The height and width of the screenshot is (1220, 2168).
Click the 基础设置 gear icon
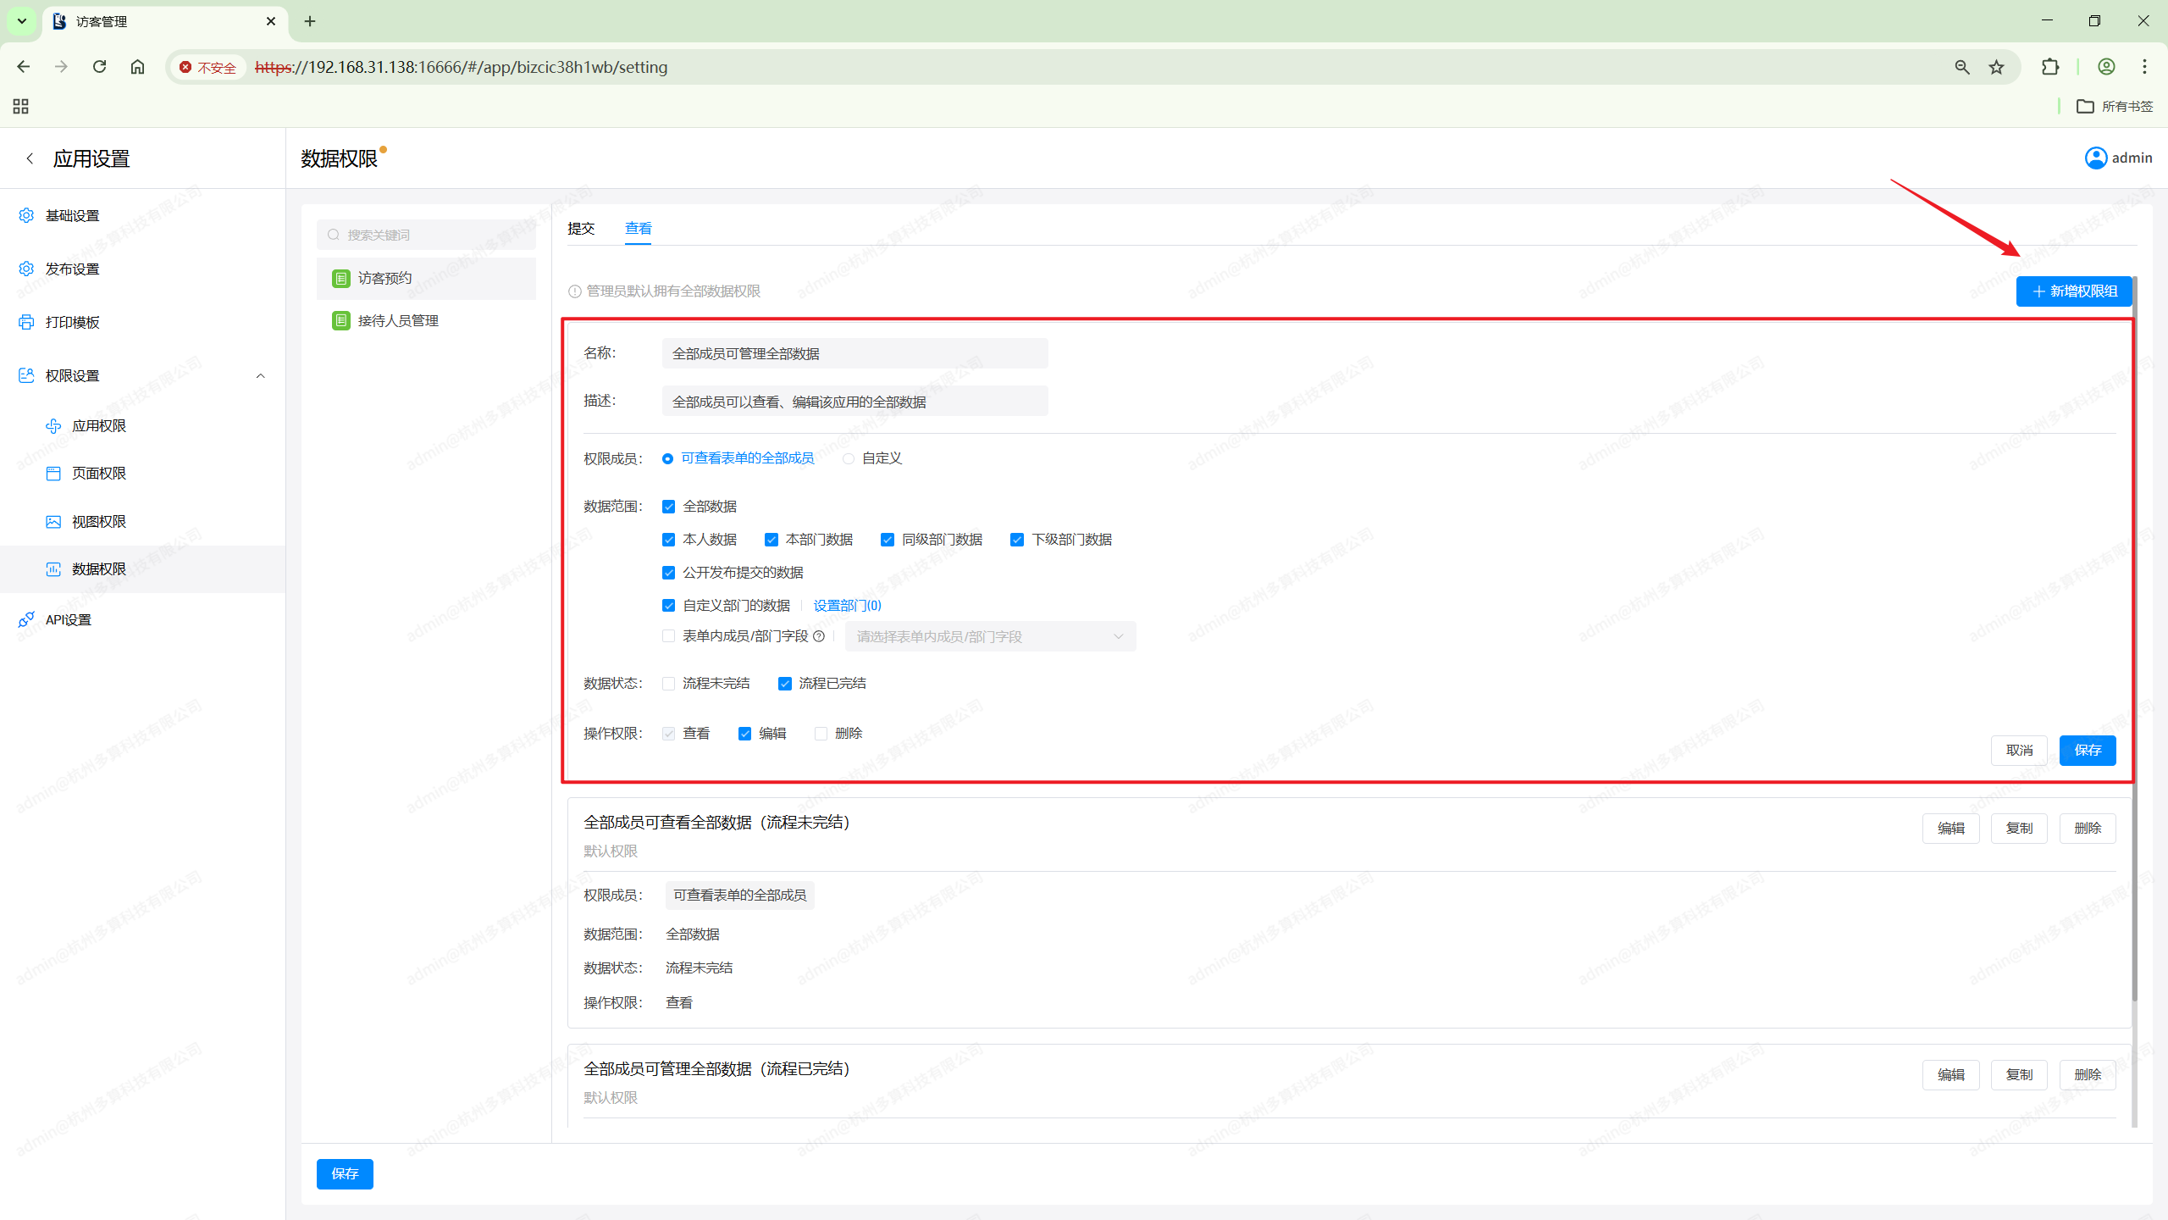(x=26, y=215)
